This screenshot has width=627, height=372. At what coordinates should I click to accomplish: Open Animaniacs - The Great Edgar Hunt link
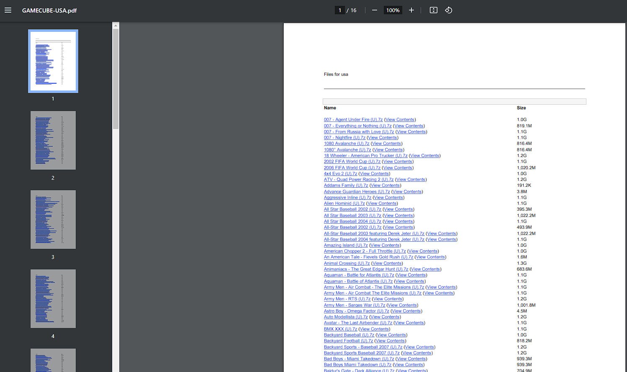[366, 269]
